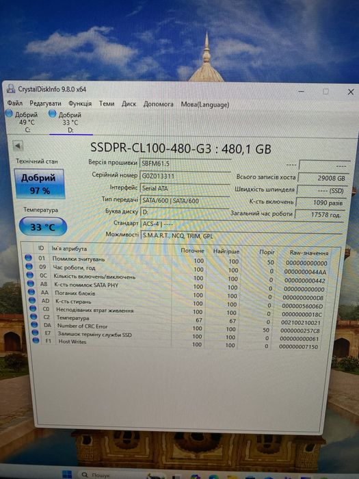Click the 33 °C temperature indicator
The image size is (359, 479).
pos(42,226)
